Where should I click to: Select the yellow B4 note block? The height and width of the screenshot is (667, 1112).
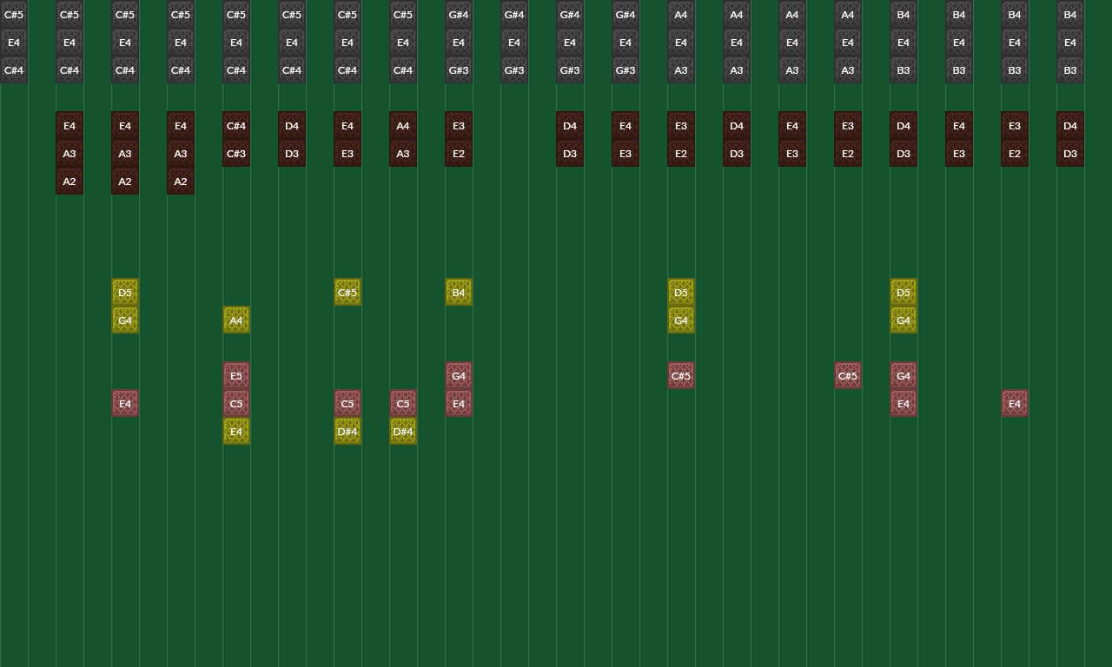pos(459,293)
